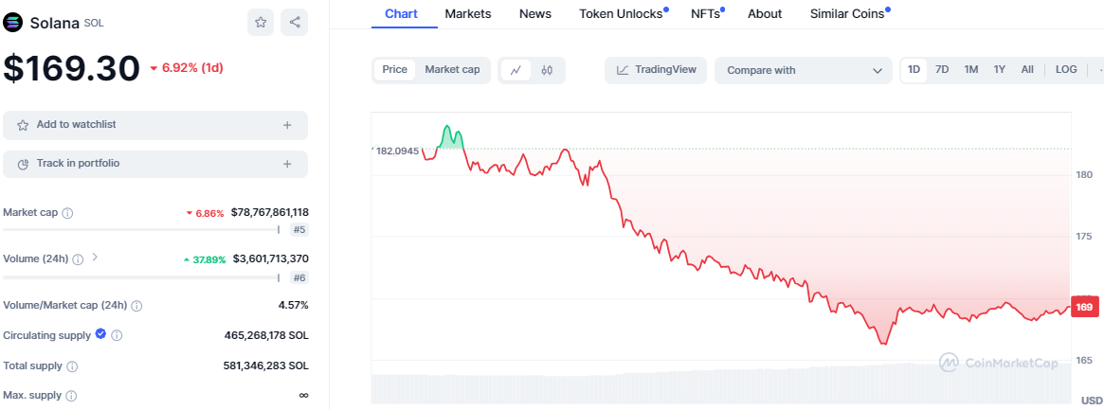Select the All time range
Screen dimensions: 1104x410
click(x=1027, y=70)
